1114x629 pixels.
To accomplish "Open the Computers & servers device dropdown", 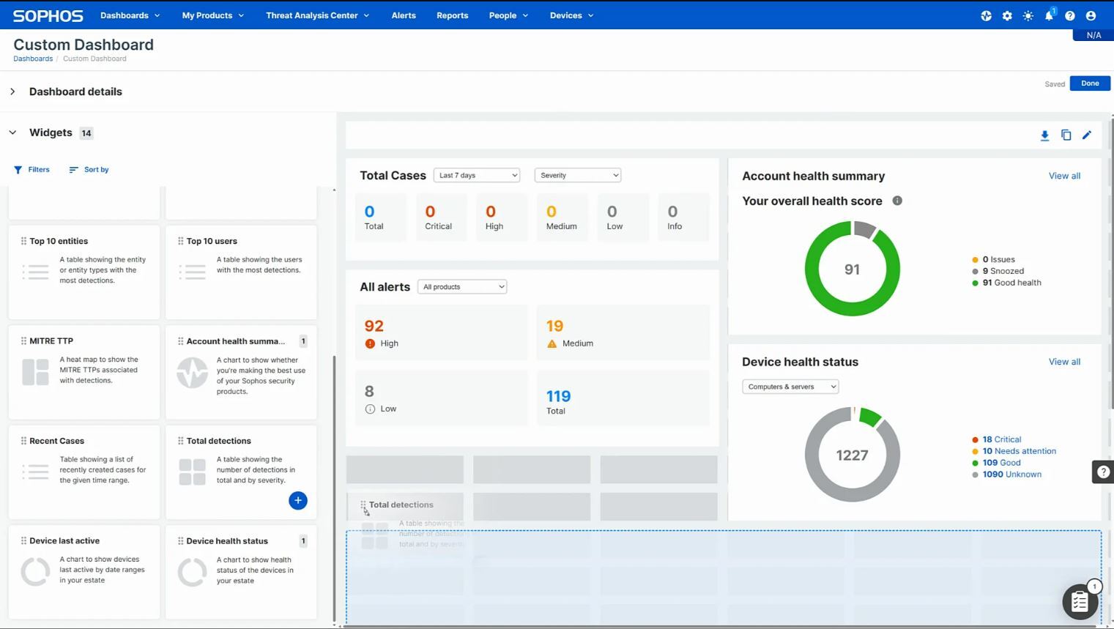I will (x=790, y=386).
